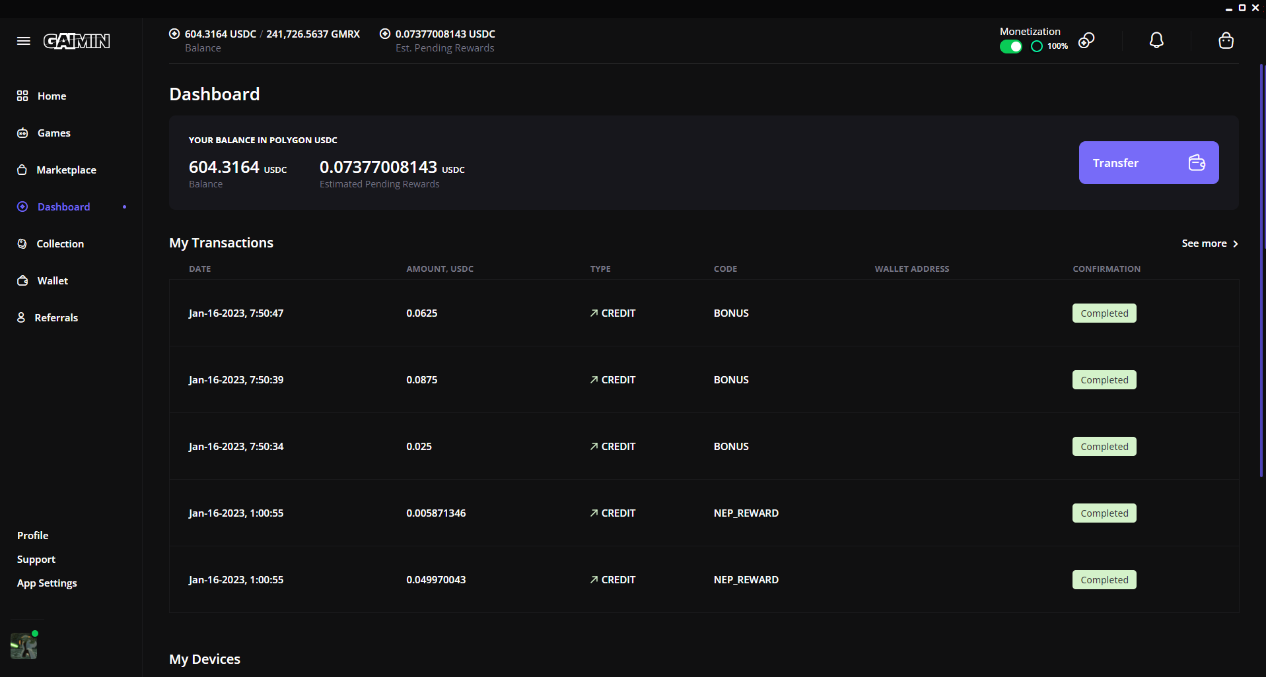Open notifications bell icon
Screen dimensions: 1266x677
point(1156,41)
